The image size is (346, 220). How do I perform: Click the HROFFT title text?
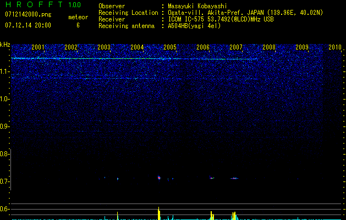pos(34,4)
